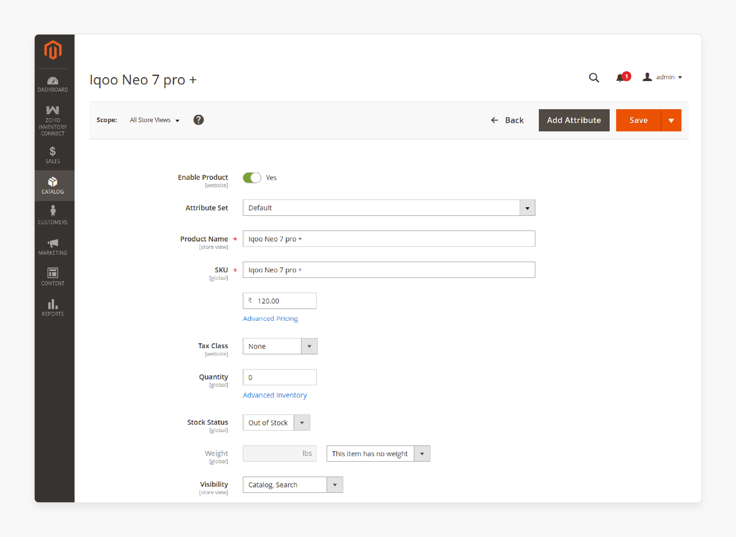Image resolution: width=736 pixels, height=537 pixels.
Task: Click the scope help question mark icon
Action: click(x=198, y=120)
